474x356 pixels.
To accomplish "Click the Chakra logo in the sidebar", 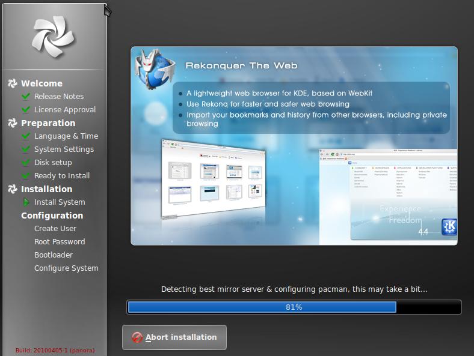I will [54, 37].
